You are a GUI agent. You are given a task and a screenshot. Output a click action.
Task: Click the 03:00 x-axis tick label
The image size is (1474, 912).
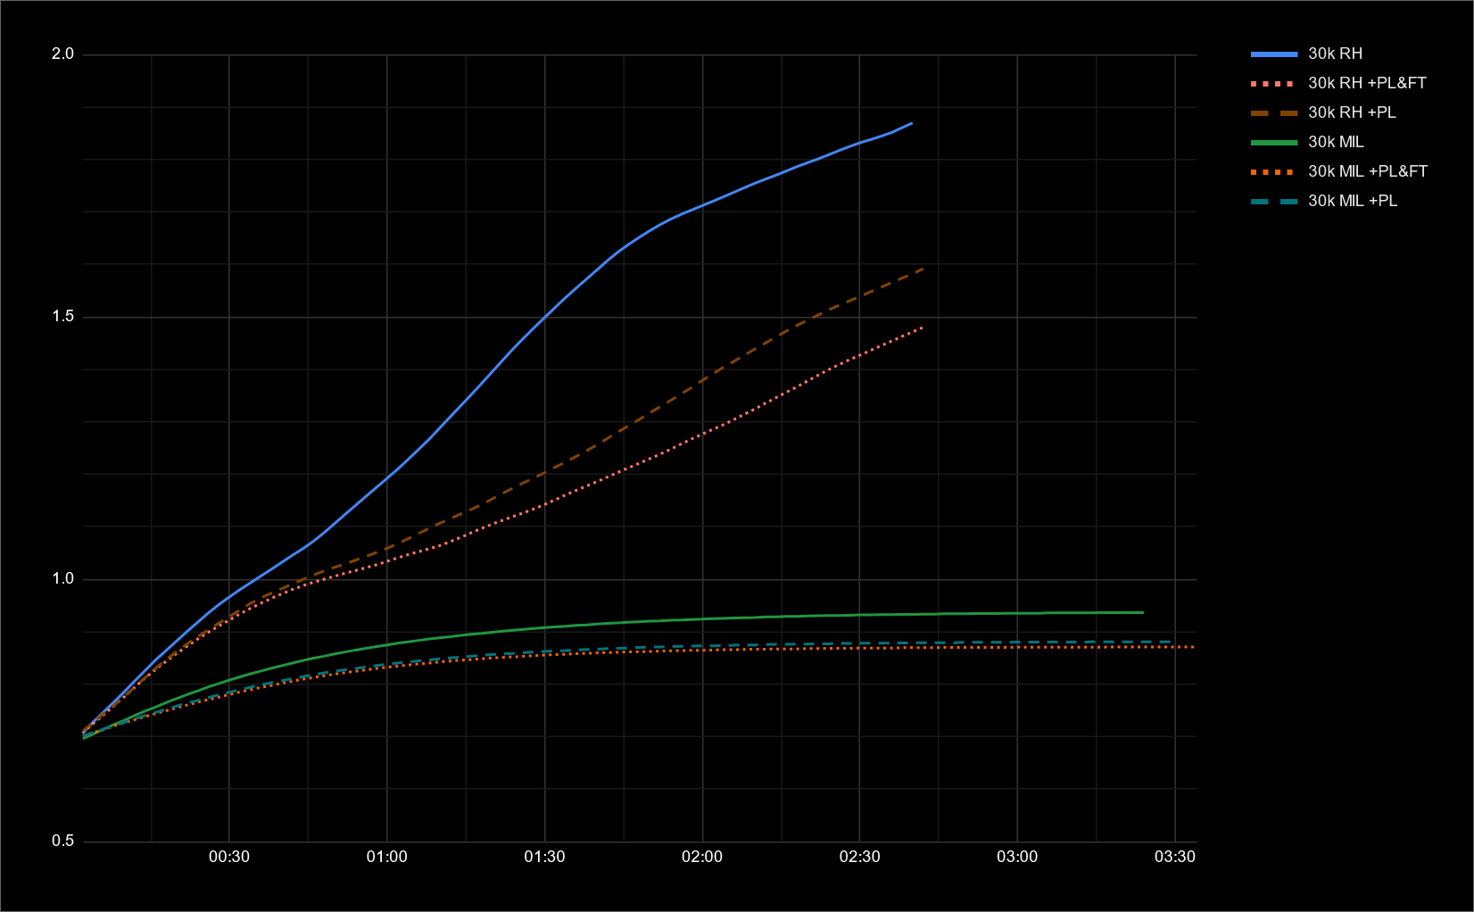1017,858
